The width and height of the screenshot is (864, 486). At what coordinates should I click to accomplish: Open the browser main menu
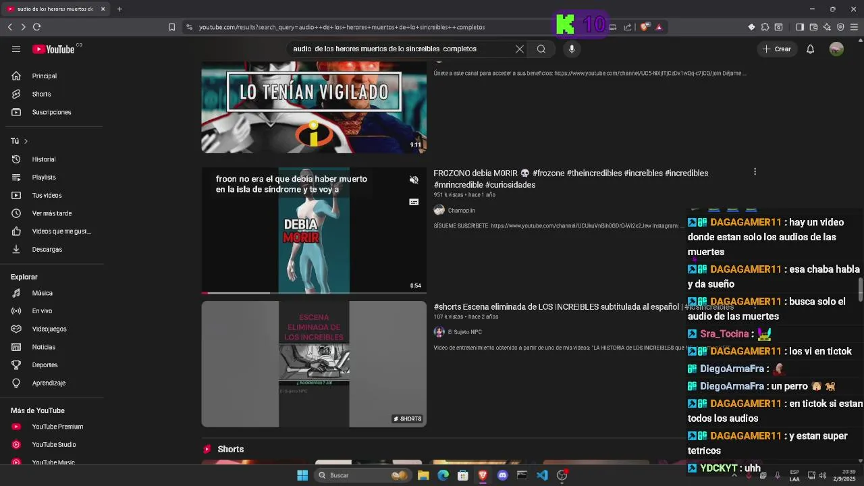click(x=854, y=27)
